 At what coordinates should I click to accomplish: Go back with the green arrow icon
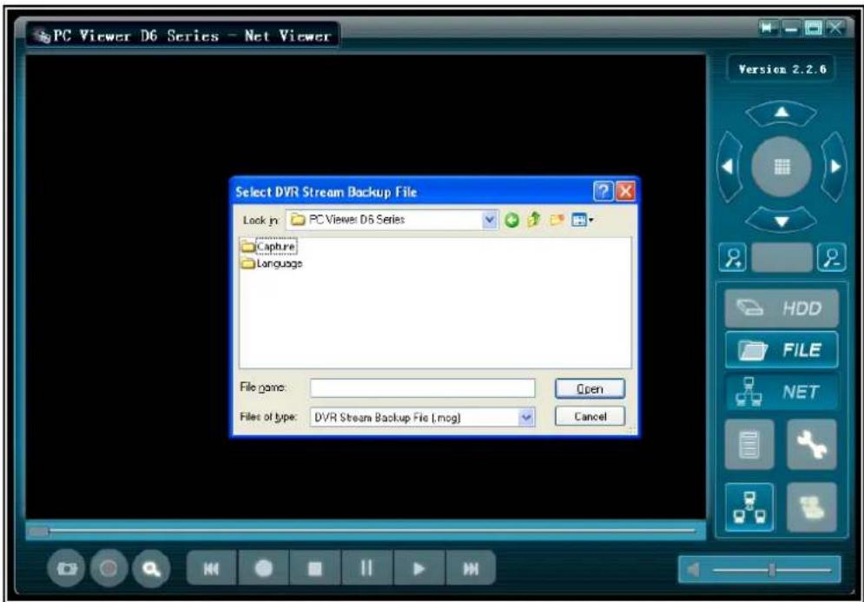(x=512, y=221)
